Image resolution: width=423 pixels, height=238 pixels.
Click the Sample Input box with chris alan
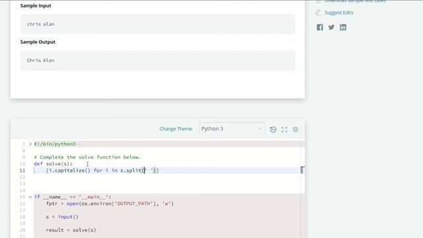(157, 24)
